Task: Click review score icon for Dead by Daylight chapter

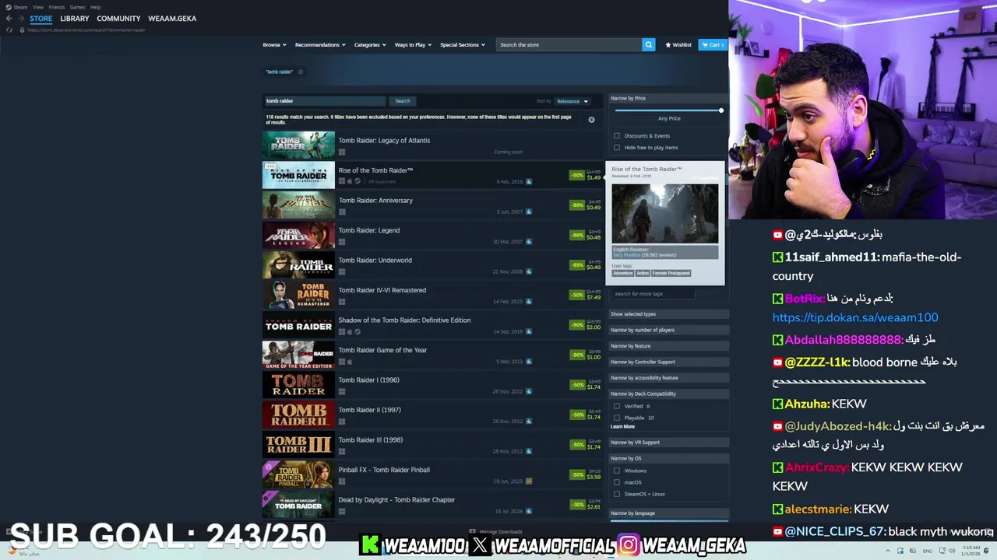Action: [529, 511]
